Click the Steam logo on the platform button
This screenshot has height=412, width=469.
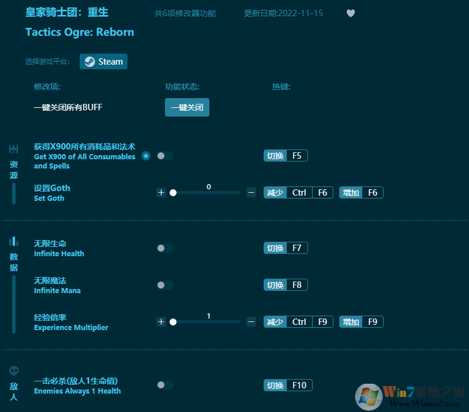coord(91,61)
